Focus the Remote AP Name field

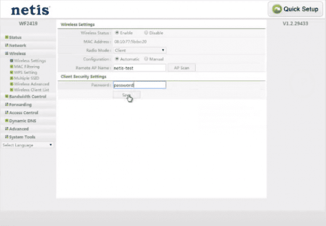(140, 68)
